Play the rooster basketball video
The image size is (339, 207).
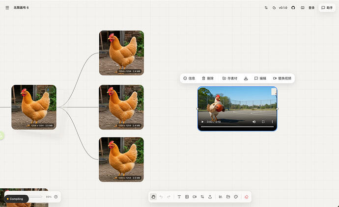click(x=202, y=122)
